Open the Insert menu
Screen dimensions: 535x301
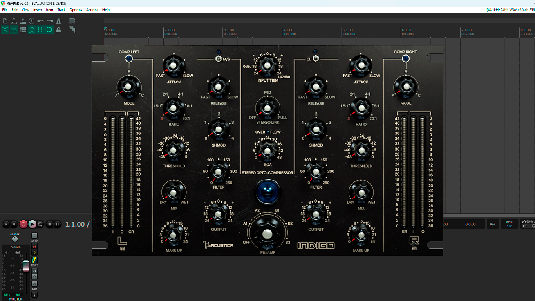(38, 10)
